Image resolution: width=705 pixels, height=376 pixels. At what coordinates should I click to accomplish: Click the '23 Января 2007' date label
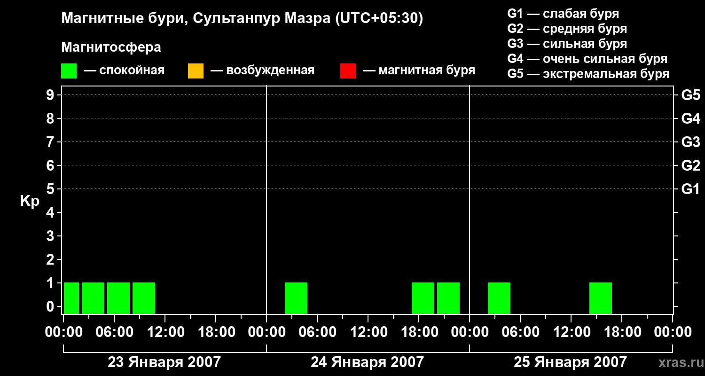coord(164,362)
